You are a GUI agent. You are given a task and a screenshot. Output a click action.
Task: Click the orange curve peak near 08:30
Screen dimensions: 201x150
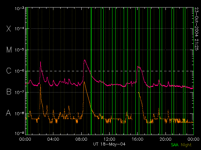(84, 82)
